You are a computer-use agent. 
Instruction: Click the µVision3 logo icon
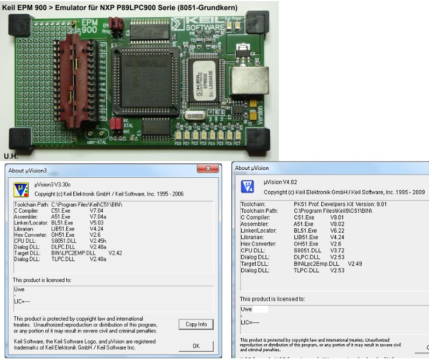(x=21, y=190)
